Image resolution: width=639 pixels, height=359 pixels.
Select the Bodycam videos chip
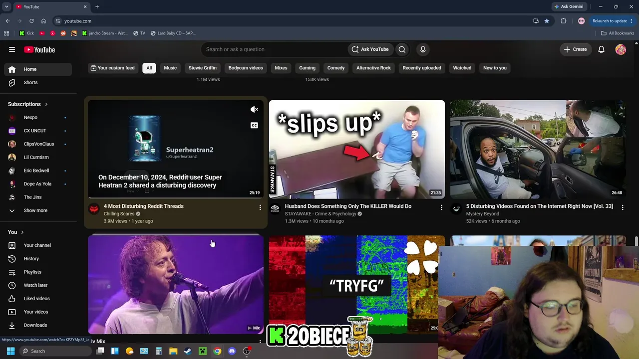click(x=246, y=68)
